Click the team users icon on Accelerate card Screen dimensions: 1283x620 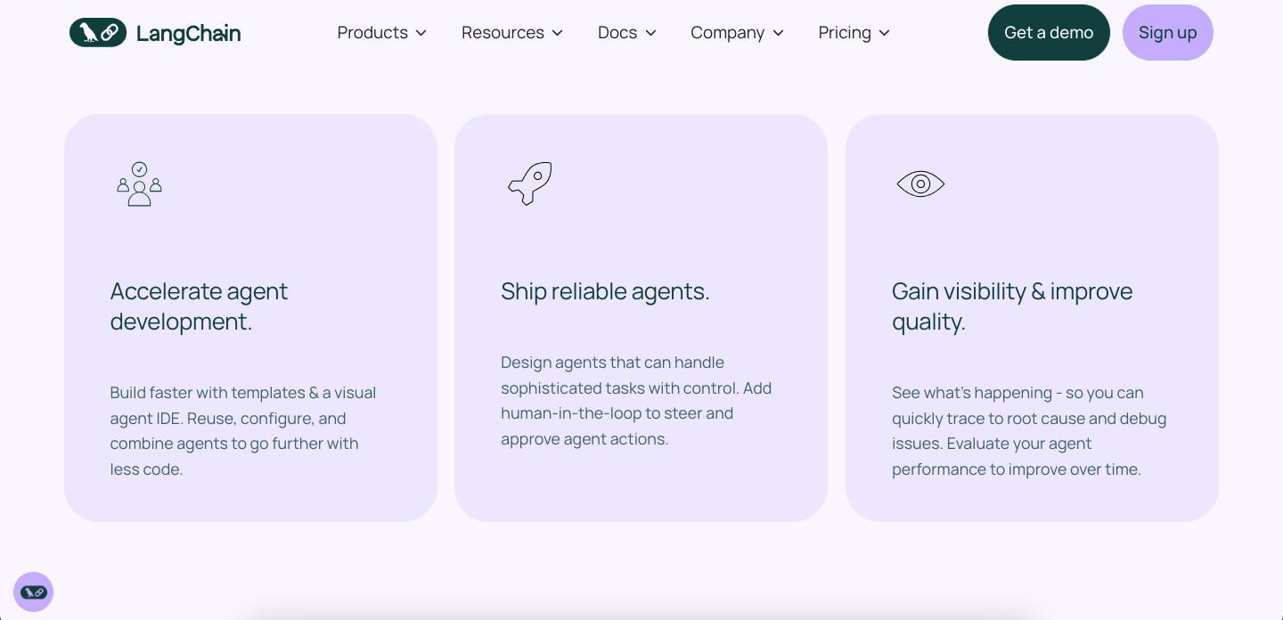coord(139,184)
